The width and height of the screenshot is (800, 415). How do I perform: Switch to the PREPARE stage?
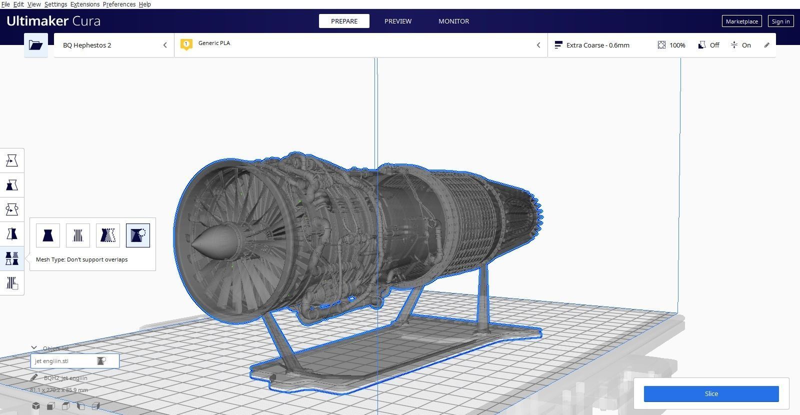[344, 21]
